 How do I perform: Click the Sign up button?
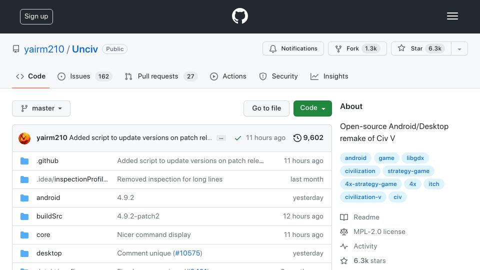(x=36, y=16)
